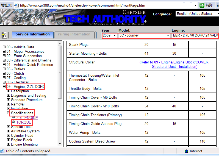Click the 110 value in Bleed Screw row
Screen dimensions: 219x156
point(203,141)
